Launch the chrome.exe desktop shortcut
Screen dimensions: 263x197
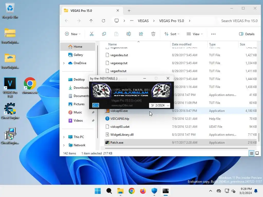[30, 85]
